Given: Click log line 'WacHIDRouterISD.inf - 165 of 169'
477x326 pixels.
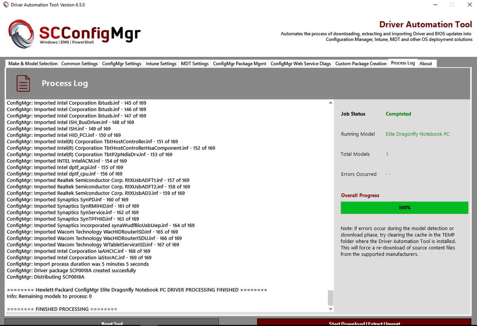Looking at the screenshot, I should 92,232.
